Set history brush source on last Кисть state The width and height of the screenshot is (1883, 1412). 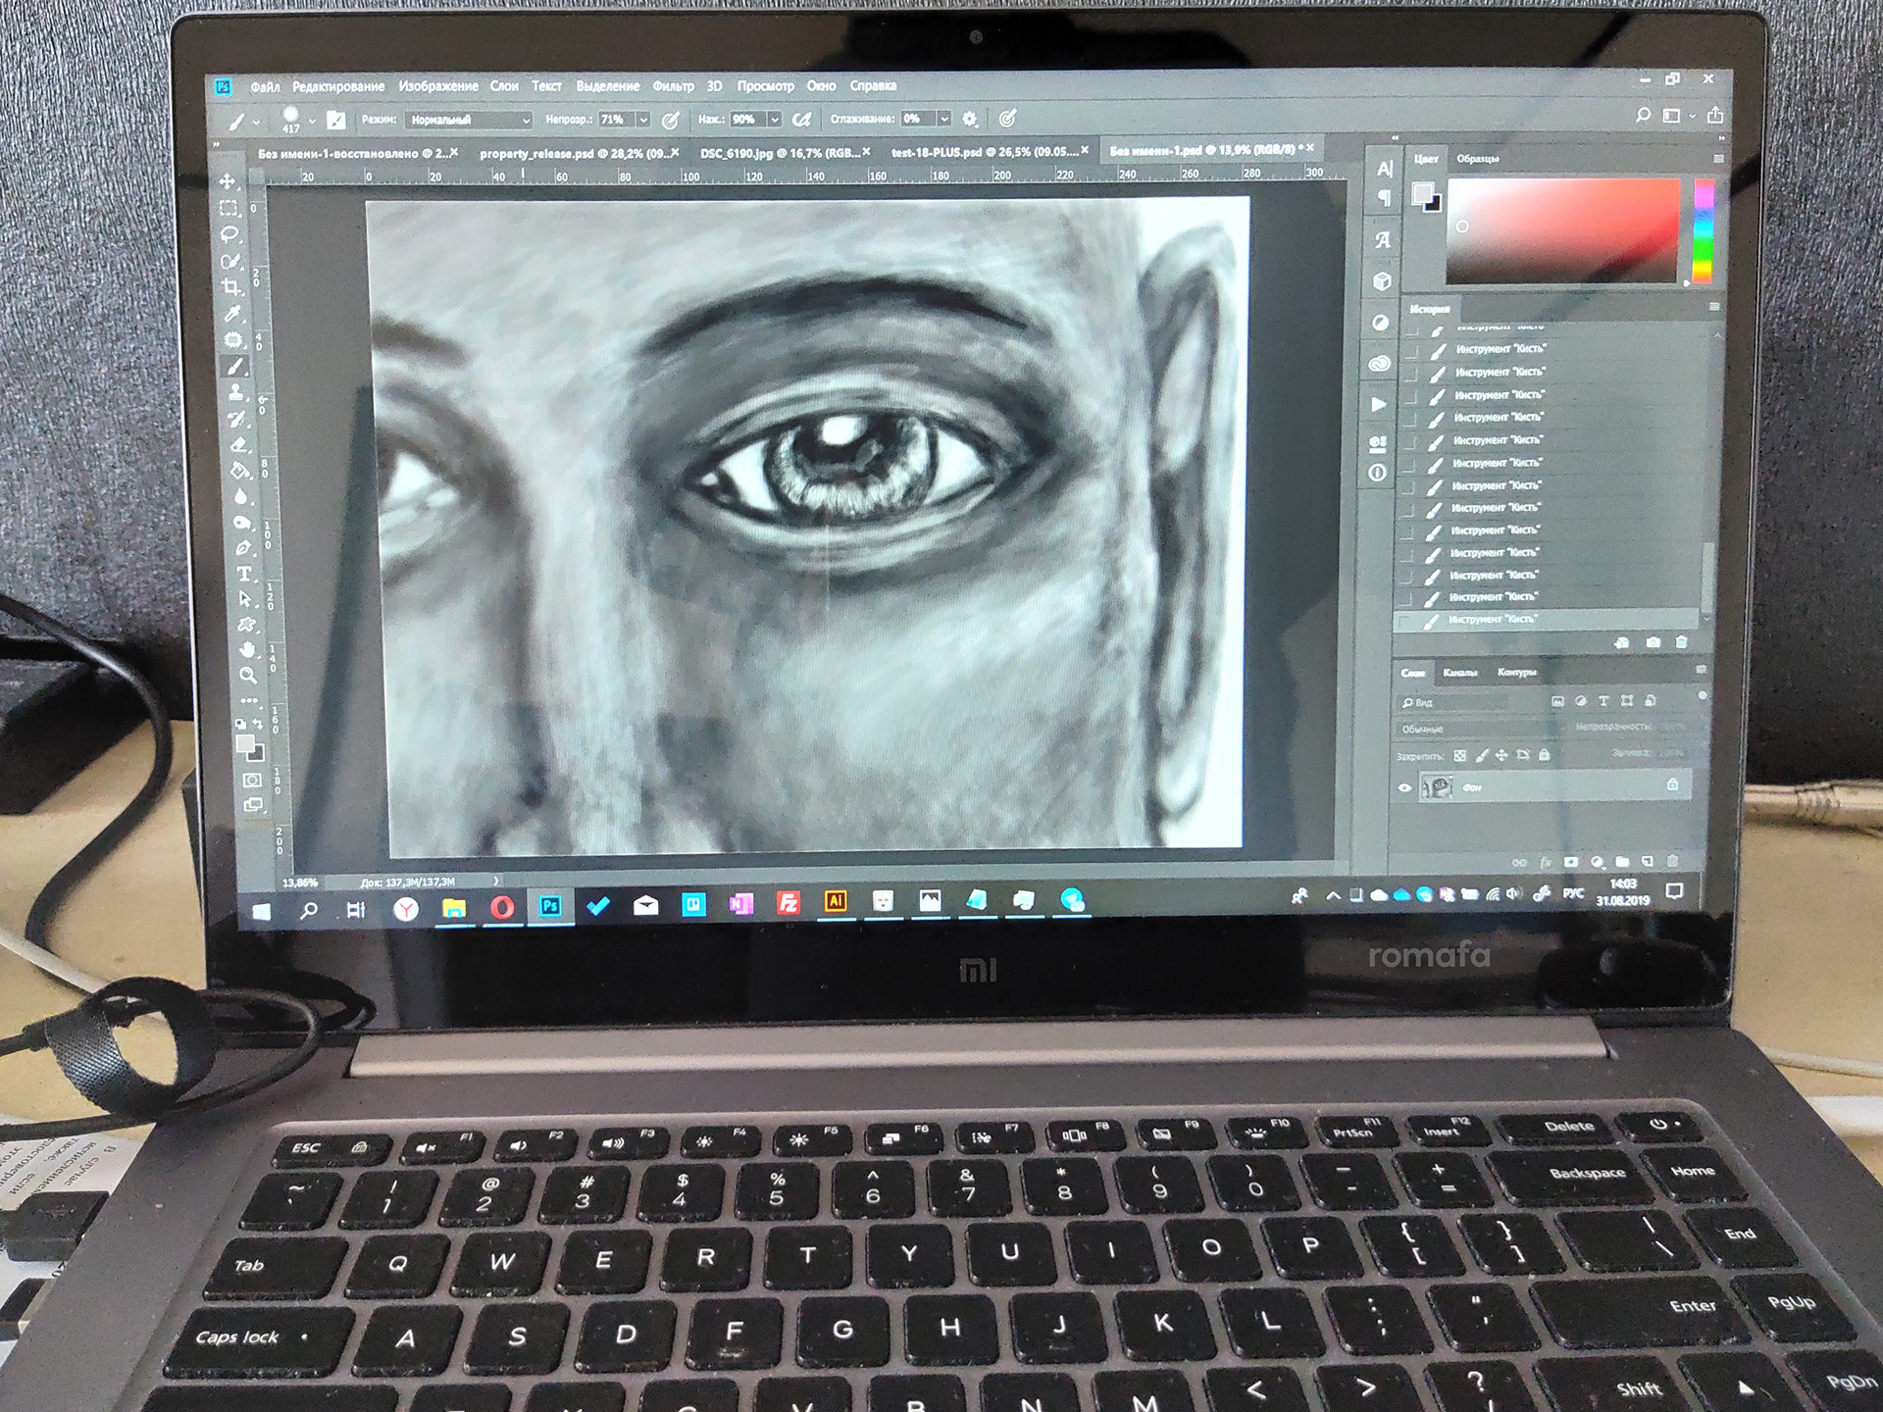point(1404,620)
